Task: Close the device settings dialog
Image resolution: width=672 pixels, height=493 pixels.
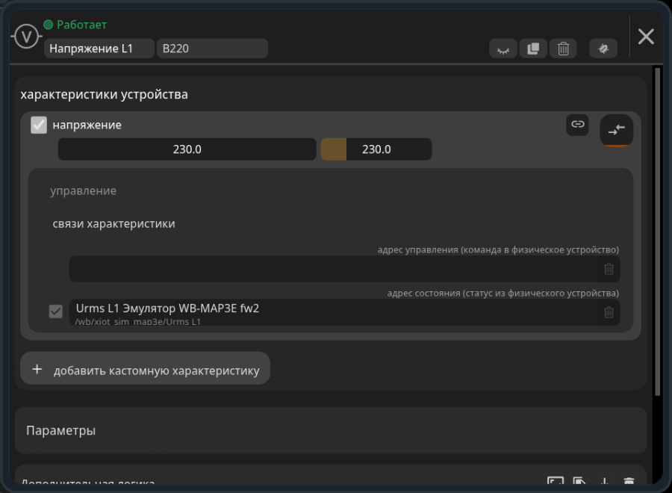Action: 646,37
